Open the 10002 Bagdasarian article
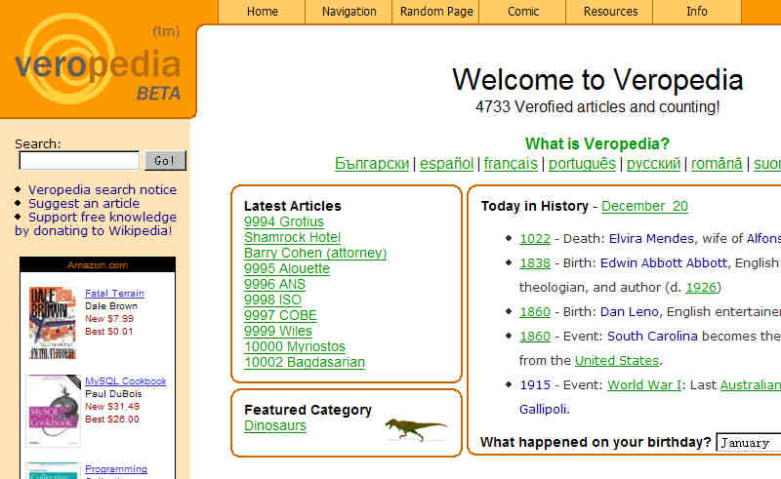This screenshot has width=781, height=479. point(305,362)
